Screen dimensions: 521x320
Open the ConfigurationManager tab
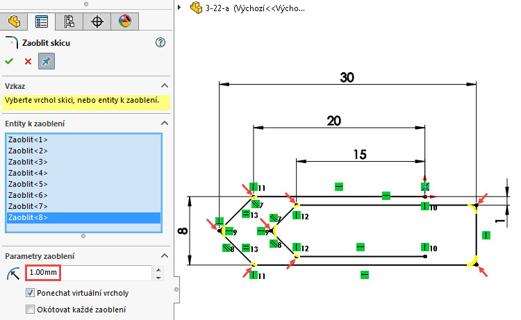[x=69, y=21]
